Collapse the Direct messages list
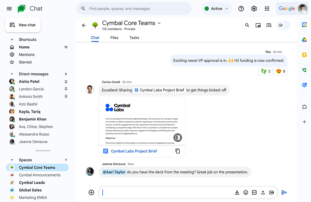Screen dimensions: 311x202 [x=12, y=74]
